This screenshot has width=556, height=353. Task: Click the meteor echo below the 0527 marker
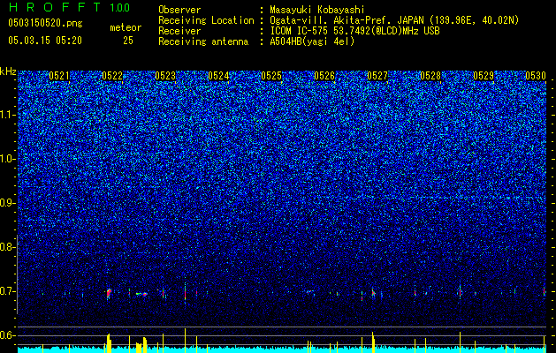click(x=373, y=293)
